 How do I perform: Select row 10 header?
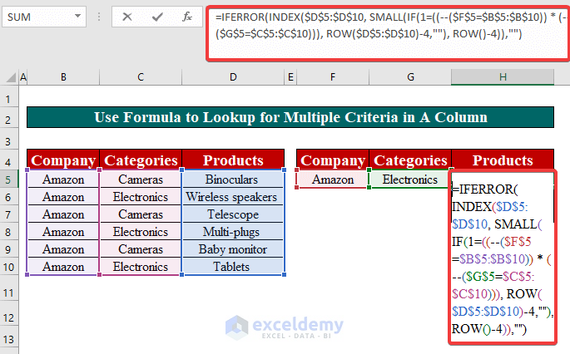(9, 268)
